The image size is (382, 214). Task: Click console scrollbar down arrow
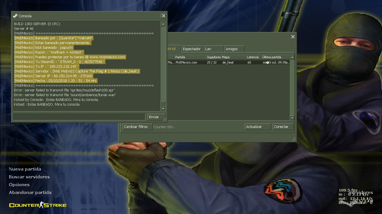click(x=163, y=108)
